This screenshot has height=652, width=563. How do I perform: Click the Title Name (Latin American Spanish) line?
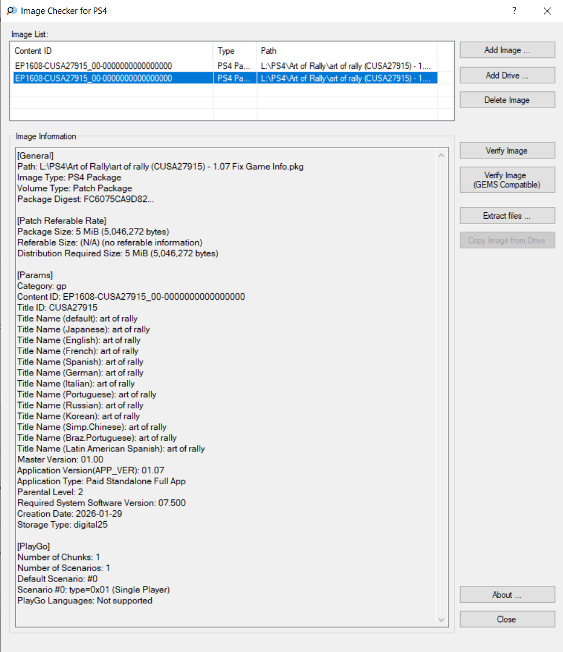(111, 448)
